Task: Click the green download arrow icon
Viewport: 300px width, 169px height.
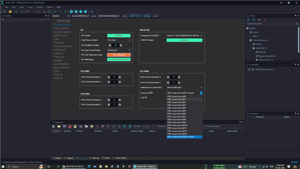Action: tap(66, 12)
